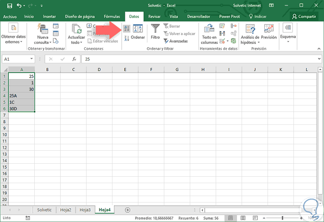Save the workbook with the floppy disk icon

coord(10,6)
